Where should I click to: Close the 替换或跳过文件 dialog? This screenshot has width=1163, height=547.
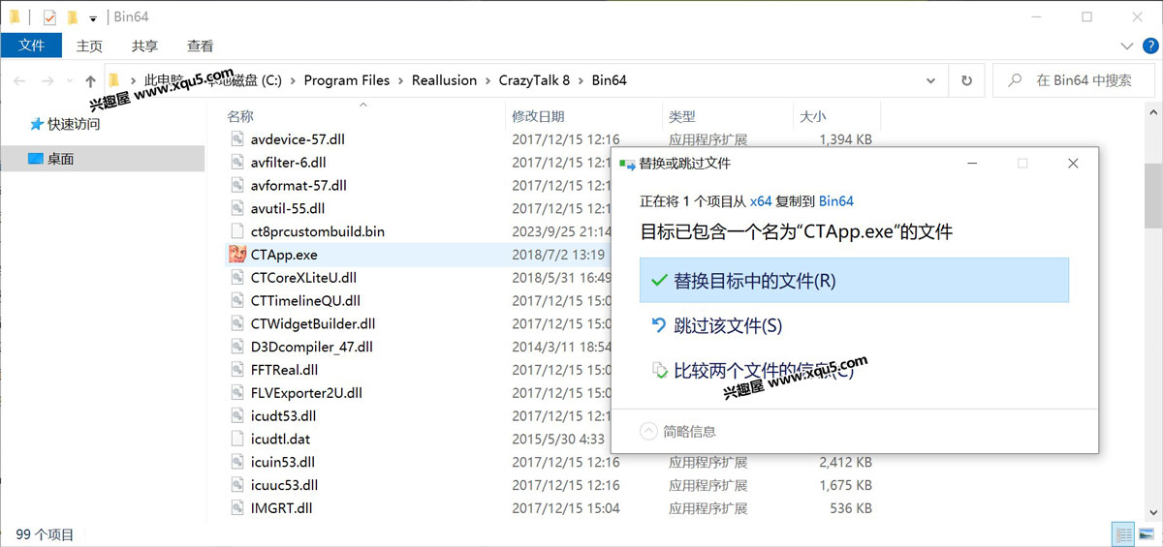[1073, 164]
